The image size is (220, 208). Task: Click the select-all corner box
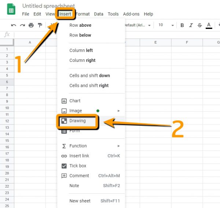coord(7,42)
